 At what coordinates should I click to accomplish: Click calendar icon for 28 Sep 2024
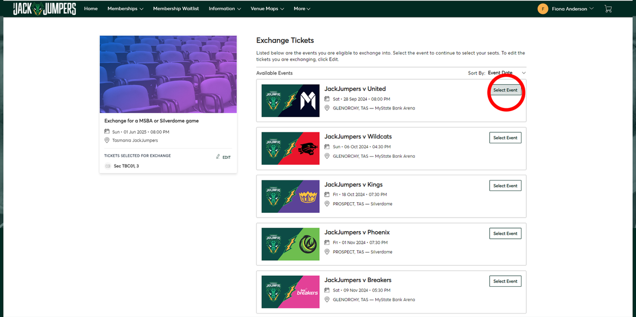(x=328, y=99)
